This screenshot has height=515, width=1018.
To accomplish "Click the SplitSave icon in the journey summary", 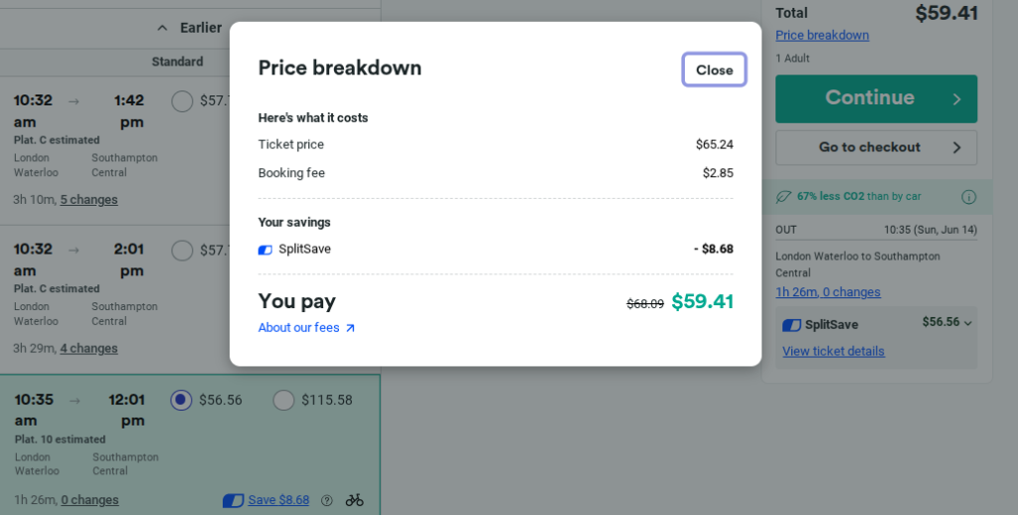I will pos(792,324).
